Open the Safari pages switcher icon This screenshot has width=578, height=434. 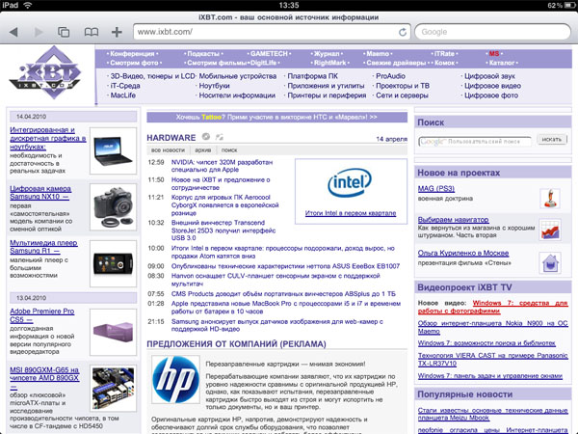(64, 32)
